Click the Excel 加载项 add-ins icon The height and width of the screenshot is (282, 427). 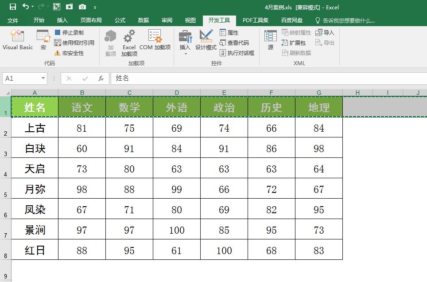pyautogui.click(x=129, y=42)
